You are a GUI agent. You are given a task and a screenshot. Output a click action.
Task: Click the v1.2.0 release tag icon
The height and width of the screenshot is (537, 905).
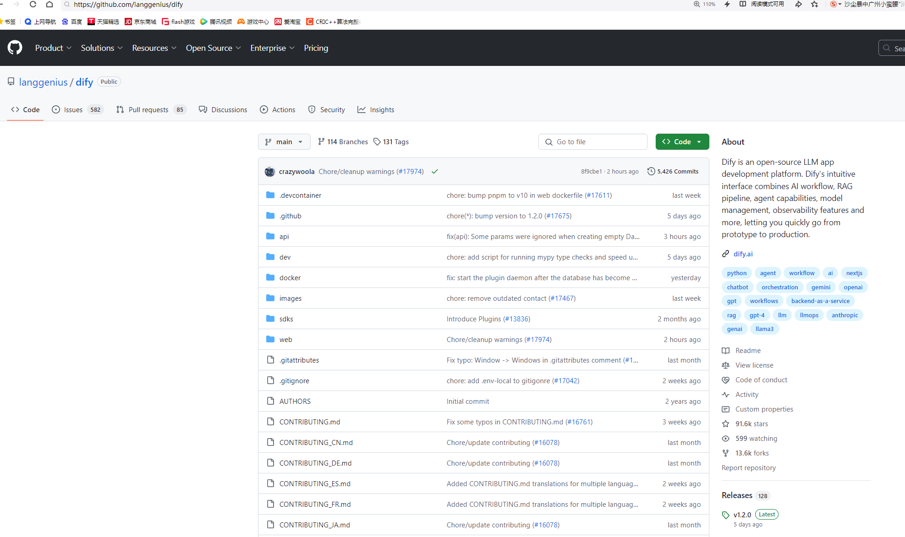tap(725, 515)
